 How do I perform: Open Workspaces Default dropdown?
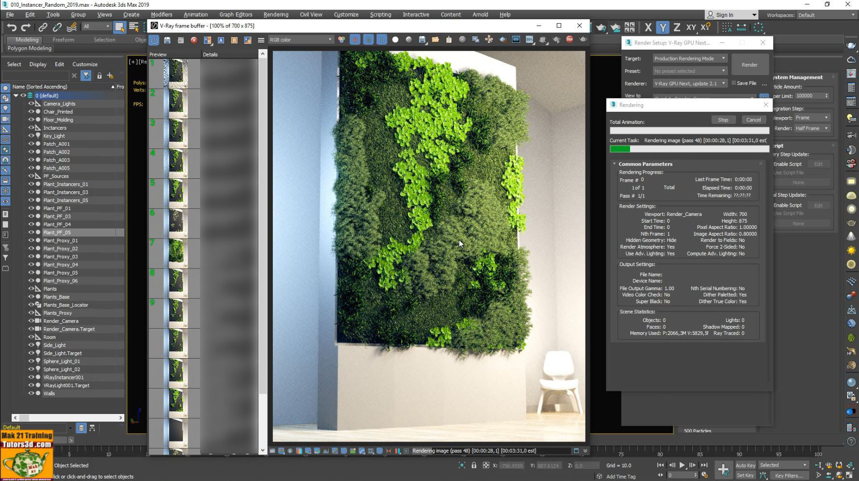click(826, 15)
